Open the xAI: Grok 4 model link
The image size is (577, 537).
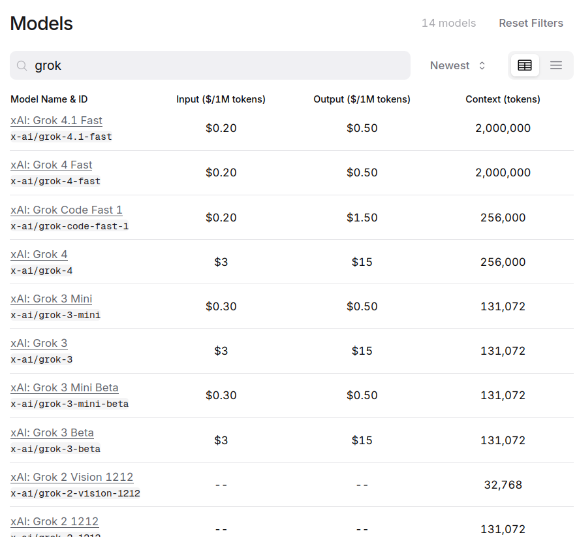[39, 254]
